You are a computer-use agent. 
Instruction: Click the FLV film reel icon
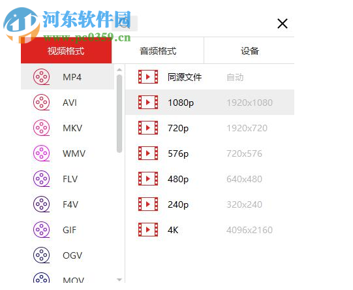click(x=41, y=179)
